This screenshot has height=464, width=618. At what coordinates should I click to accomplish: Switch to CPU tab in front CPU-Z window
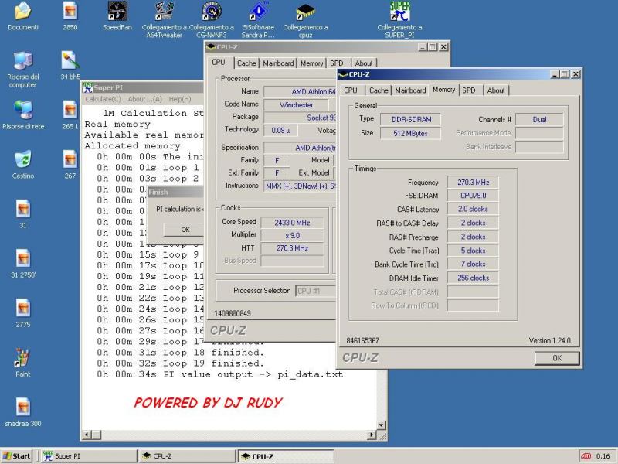(351, 90)
